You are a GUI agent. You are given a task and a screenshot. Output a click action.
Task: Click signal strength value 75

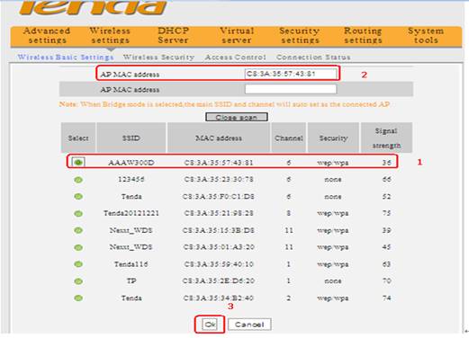pyautogui.click(x=387, y=213)
